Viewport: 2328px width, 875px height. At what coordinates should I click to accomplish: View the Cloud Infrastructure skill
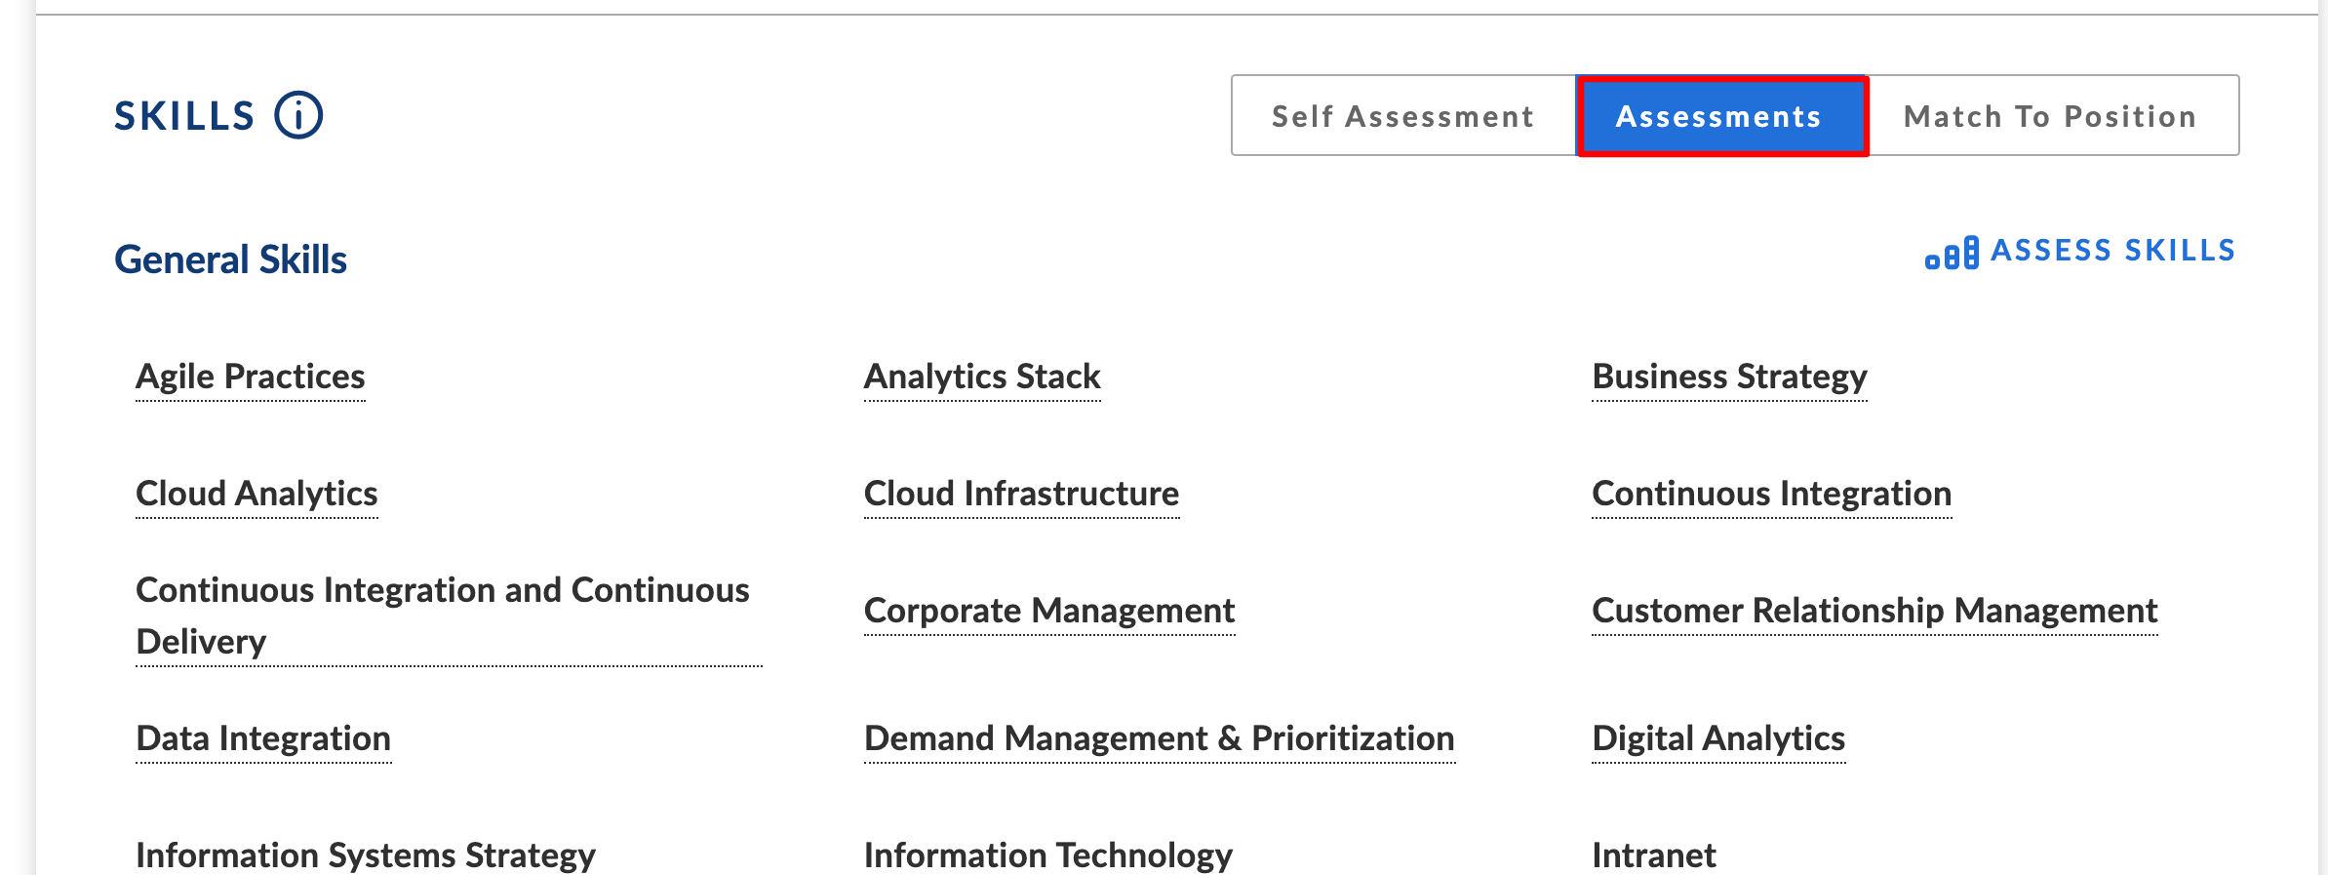pyautogui.click(x=1021, y=495)
